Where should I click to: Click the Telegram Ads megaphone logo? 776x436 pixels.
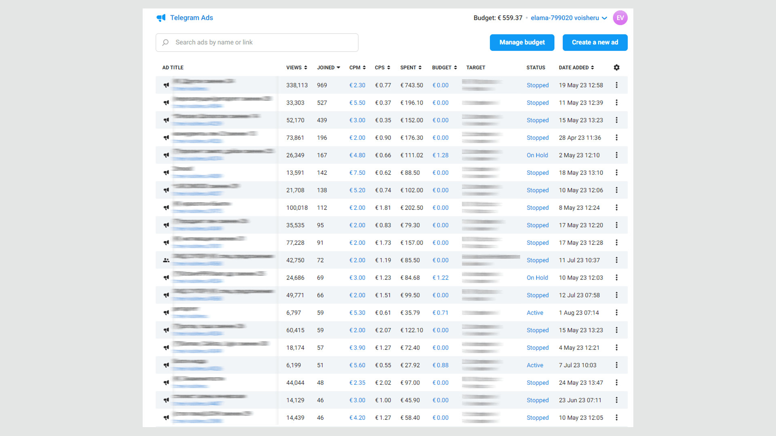tap(161, 18)
